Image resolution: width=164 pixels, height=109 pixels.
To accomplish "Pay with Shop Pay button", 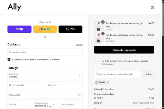I will pos(20,29).
